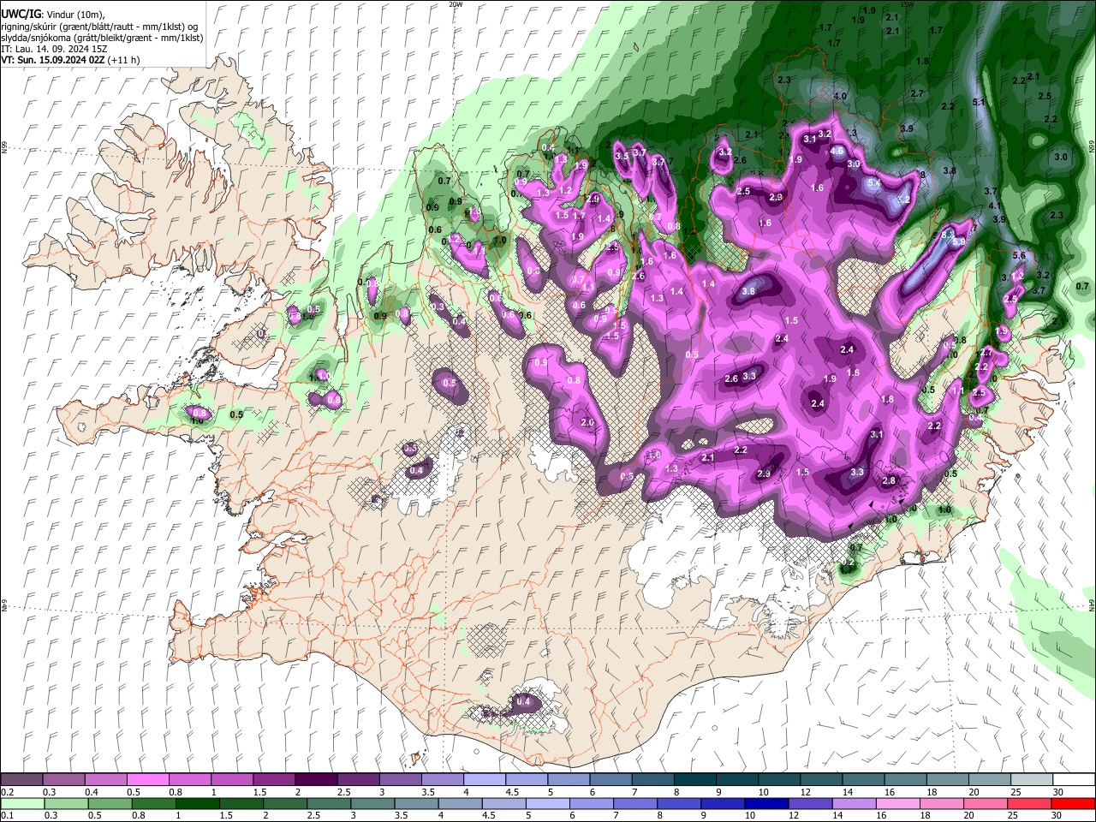
Task: Click the '0.2' label in upper legend row
Action: coord(7,792)
